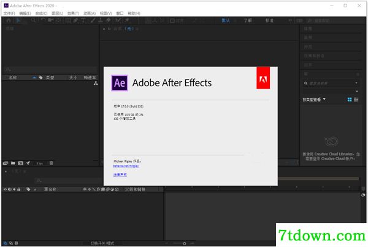The width and height of the screenshot is (368, 247).
Task: Click the red Adobe logo in dialog
Action: pyautogui.click(x=263, y=78)
